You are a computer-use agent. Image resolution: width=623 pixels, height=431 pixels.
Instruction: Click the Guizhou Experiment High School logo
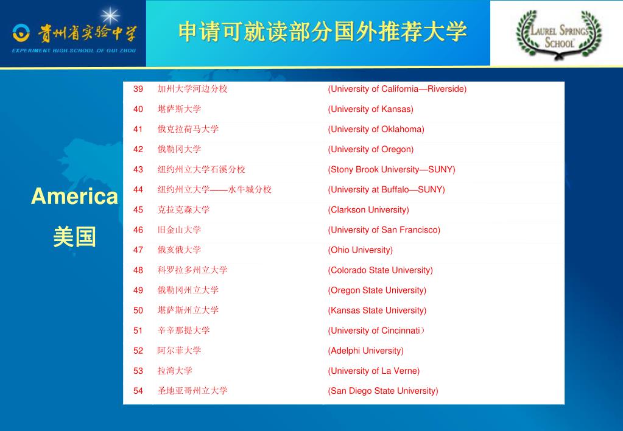pos(74,33)
